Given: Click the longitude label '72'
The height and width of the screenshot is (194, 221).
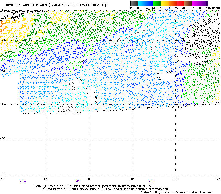Looking at the screenshot, I should [x=175, y=179].
